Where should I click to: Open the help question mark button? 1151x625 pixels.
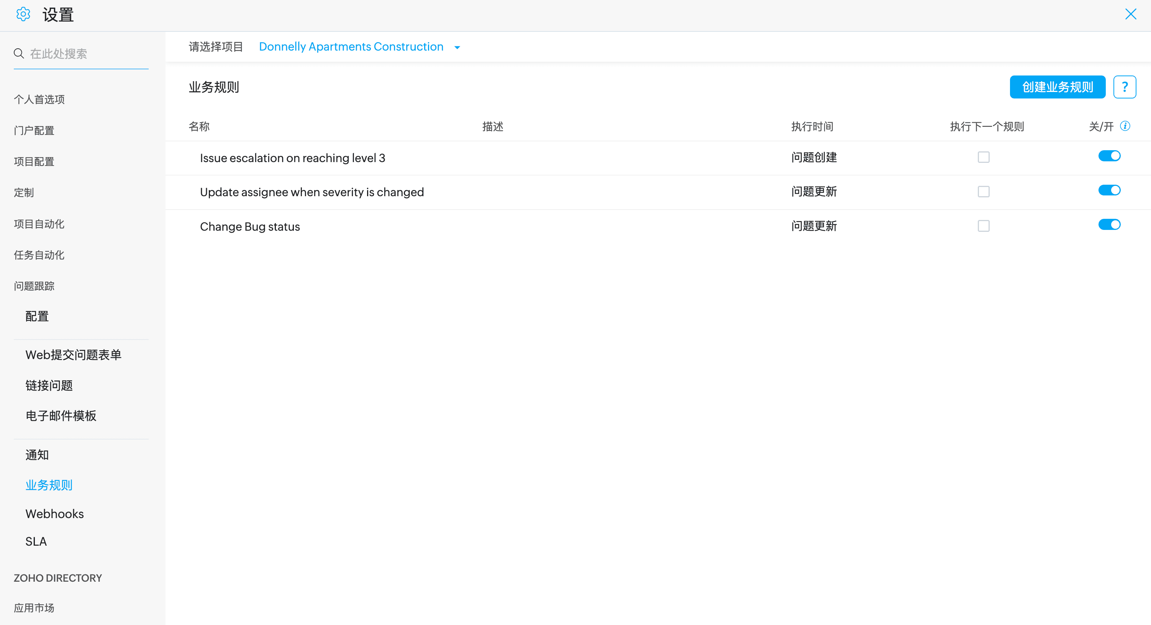pyautogui.click(x=1124, y=87)
